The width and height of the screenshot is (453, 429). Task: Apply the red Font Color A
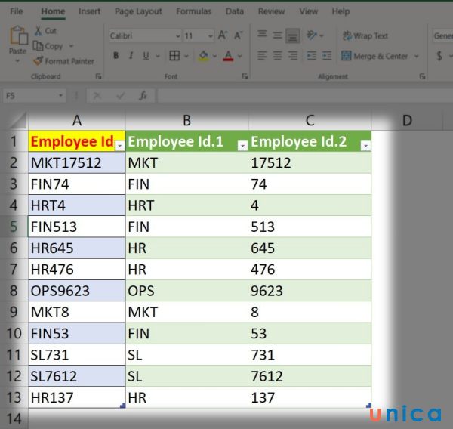(x=228, y=55)
